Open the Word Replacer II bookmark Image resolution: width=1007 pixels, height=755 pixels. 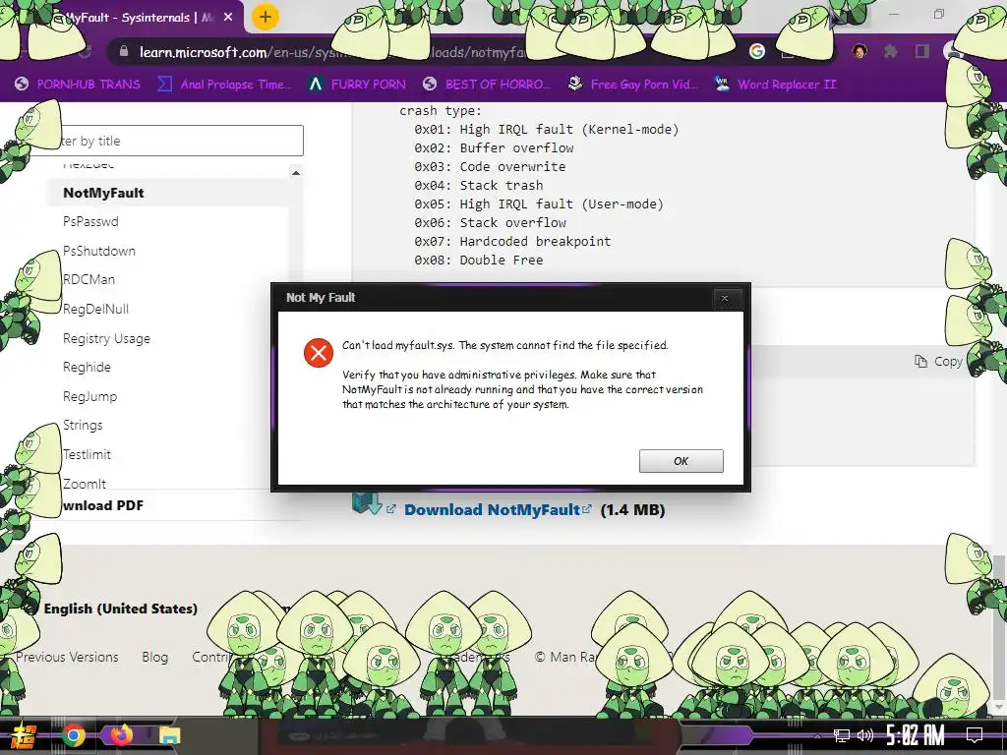(x=775, y=85)
